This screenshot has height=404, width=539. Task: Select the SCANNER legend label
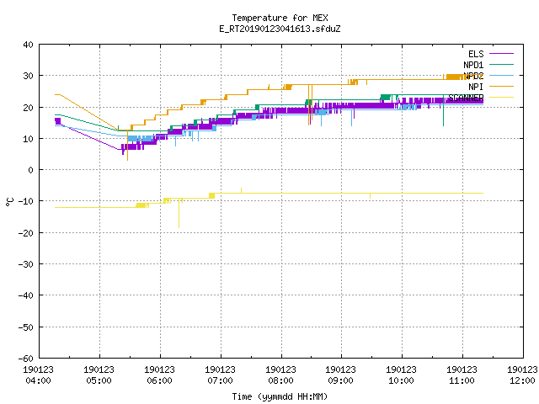(466, 98)
